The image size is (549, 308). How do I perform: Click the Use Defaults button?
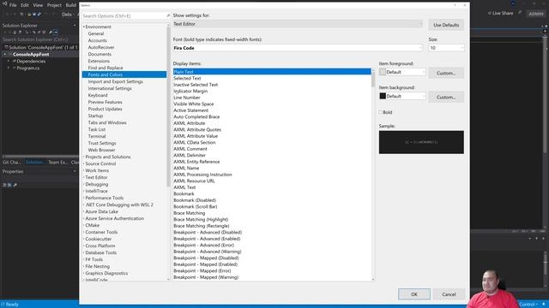(446, 25)
